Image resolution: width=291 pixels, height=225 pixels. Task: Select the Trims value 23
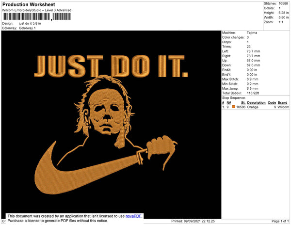click(249, 47)
